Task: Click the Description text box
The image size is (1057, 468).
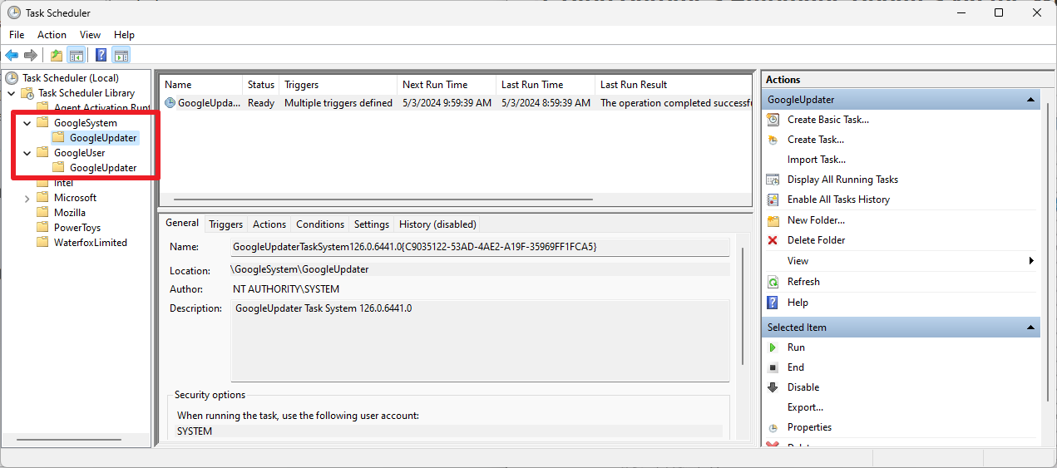Action: tap(480, 341)
